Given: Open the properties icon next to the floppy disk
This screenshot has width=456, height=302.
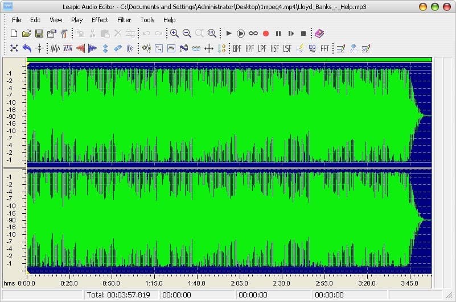Looking at the screenshot, I should [52, 34].
